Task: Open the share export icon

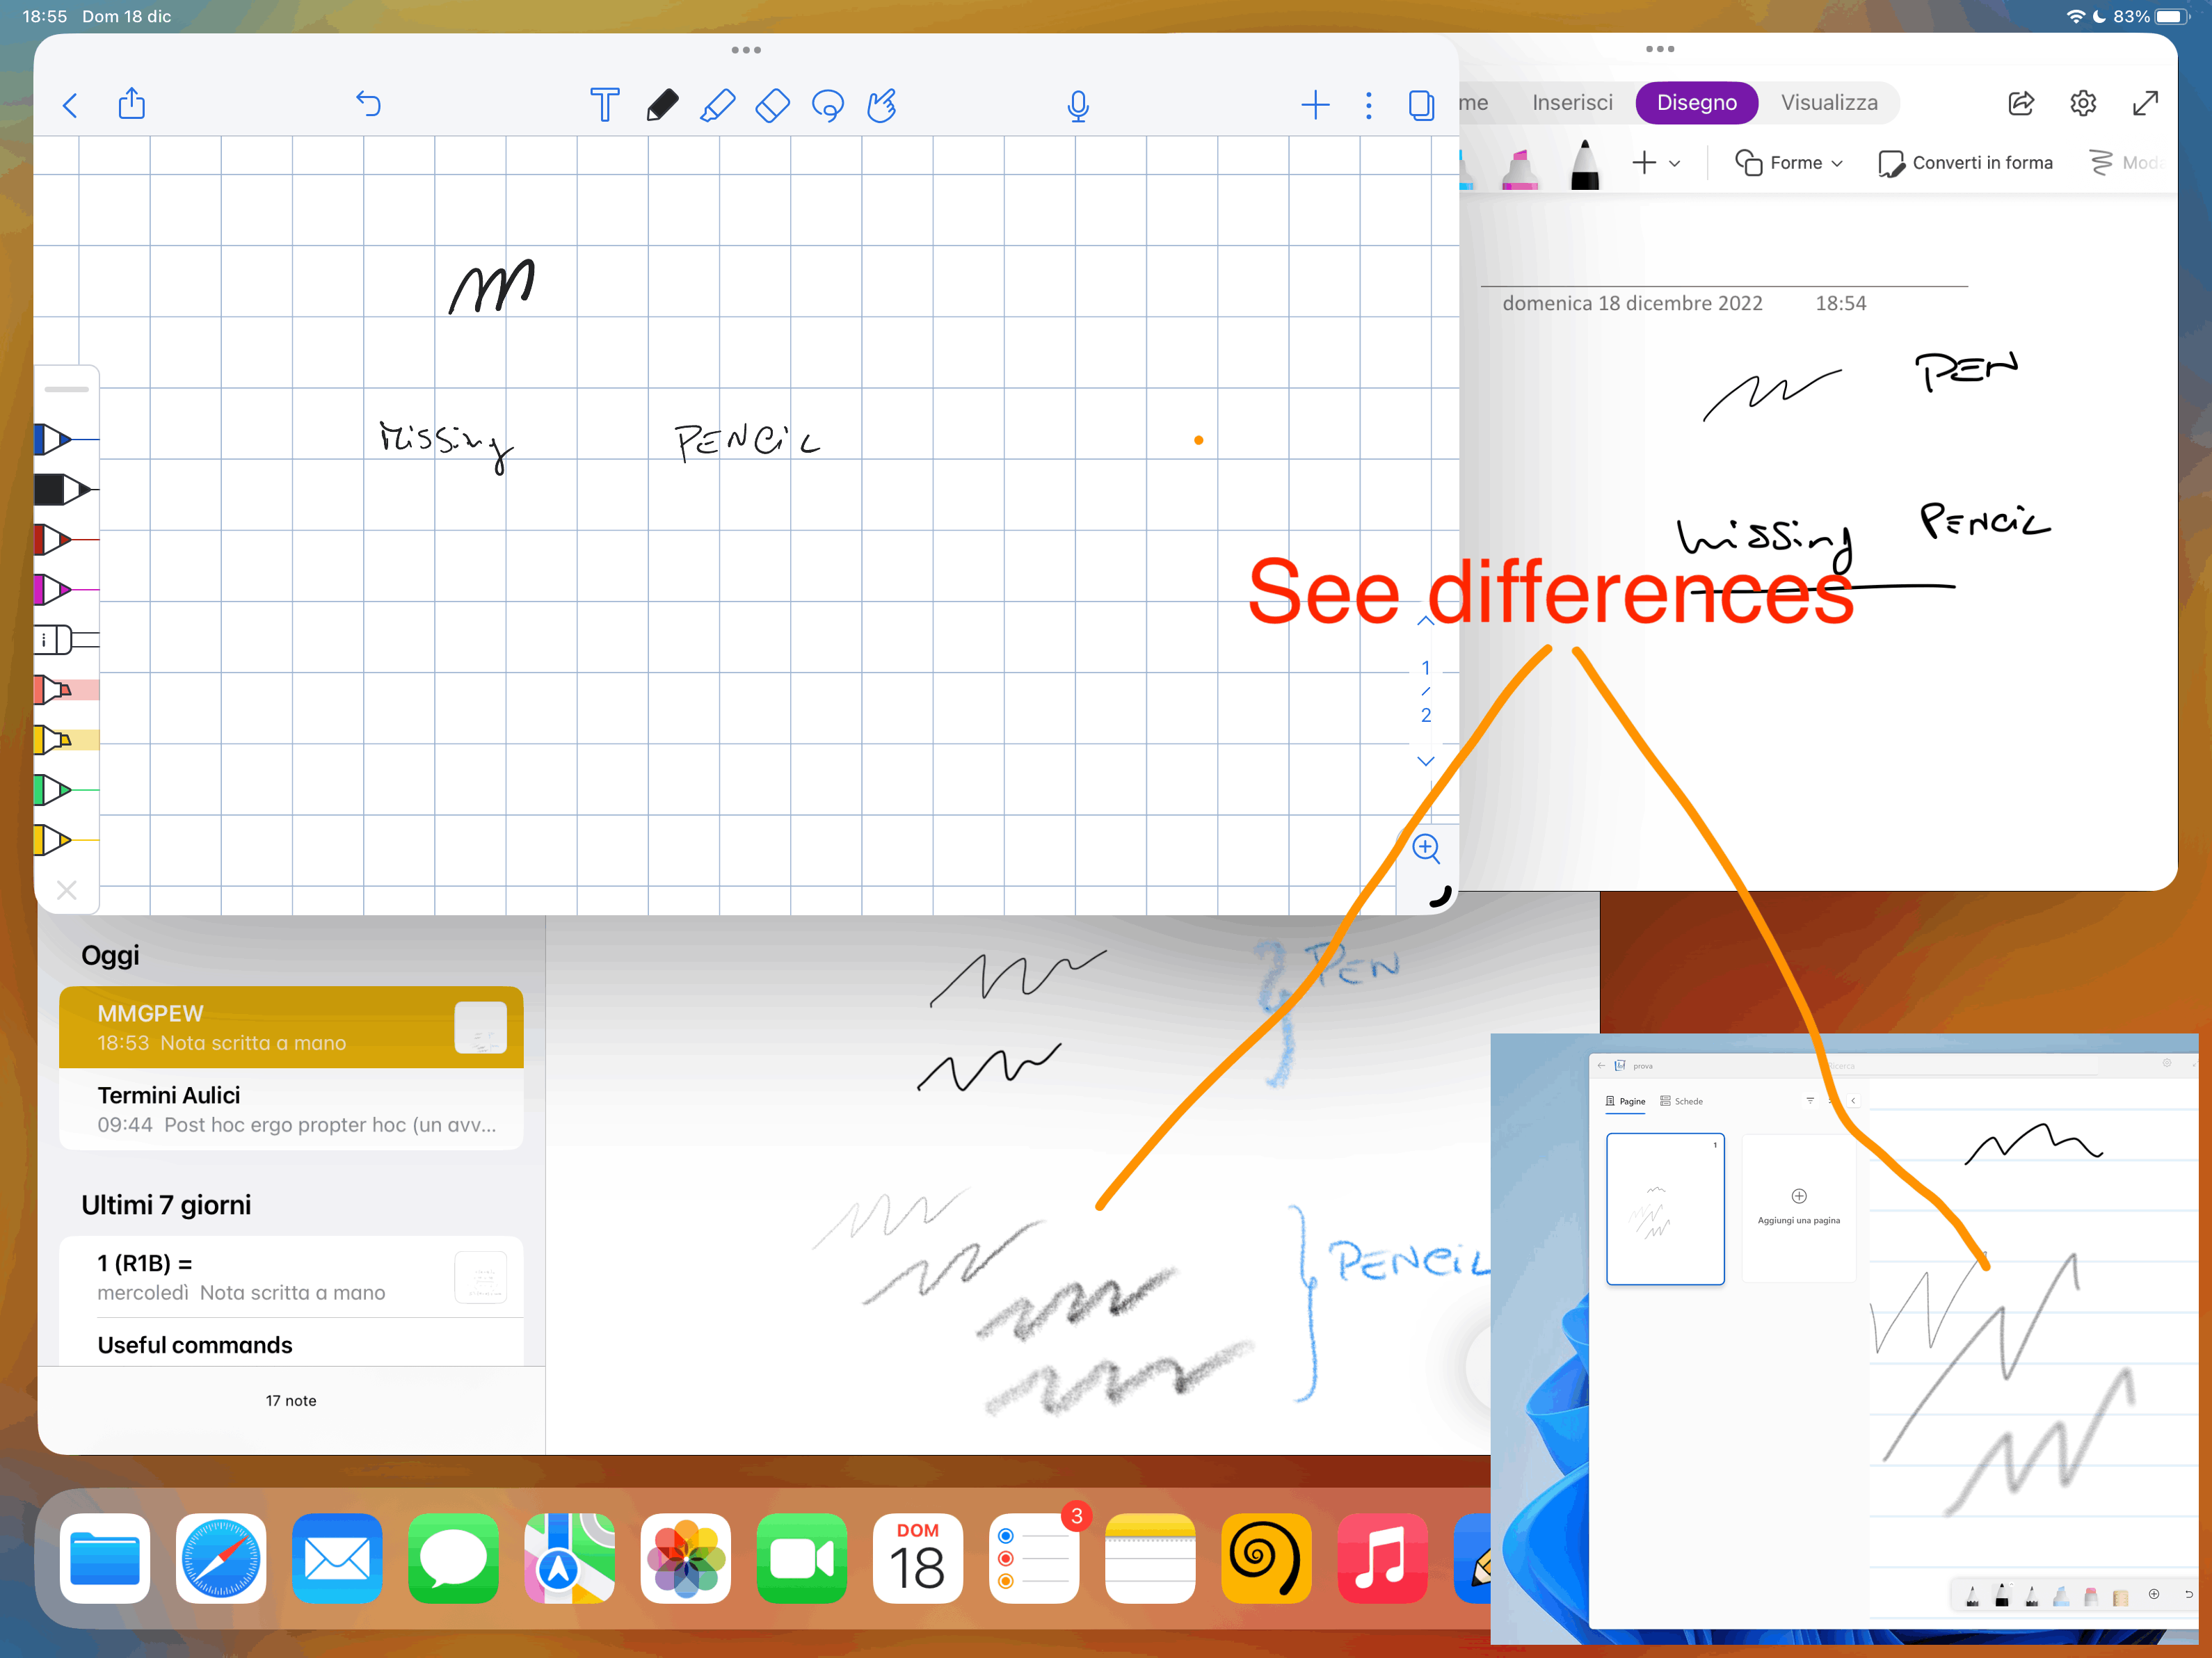Action: click(132, 103)
